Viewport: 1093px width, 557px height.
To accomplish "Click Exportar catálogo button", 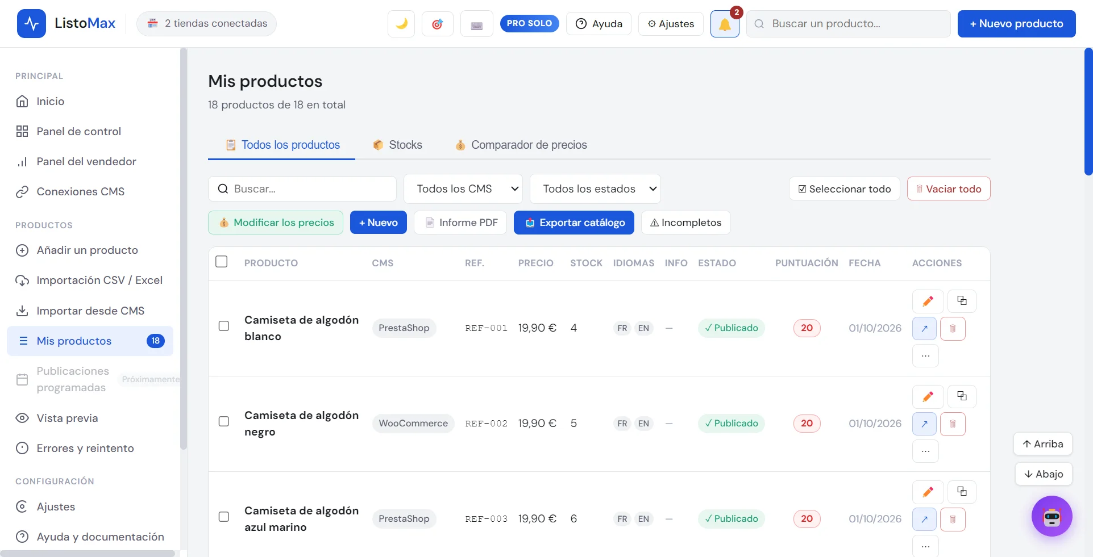I will coord(574,223).
